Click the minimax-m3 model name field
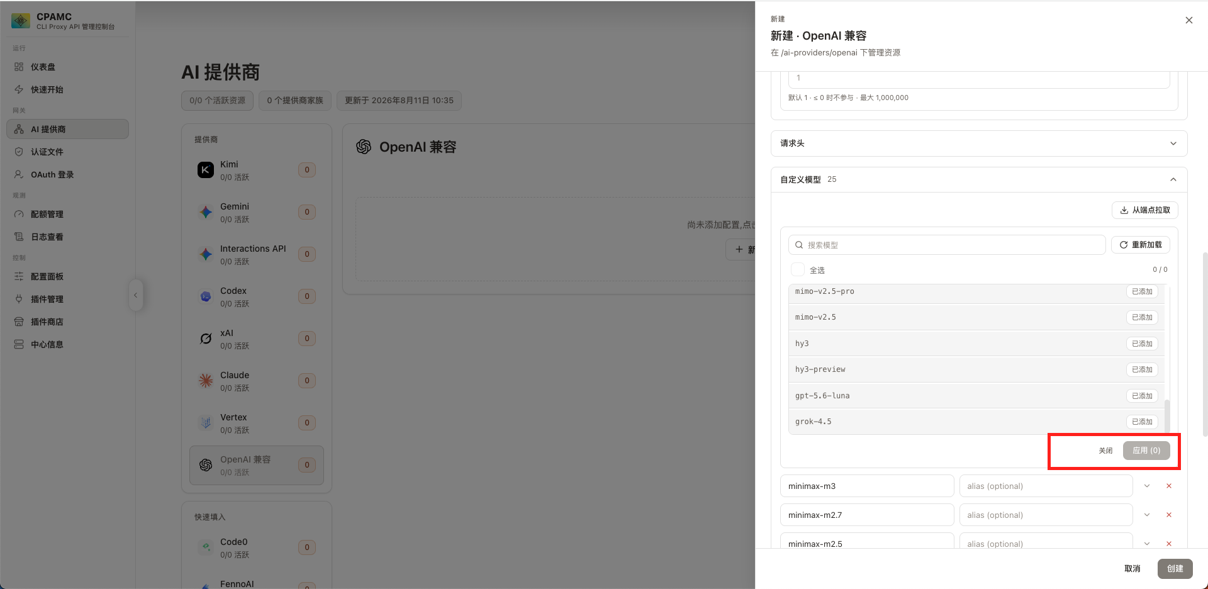 coord(867,486)
